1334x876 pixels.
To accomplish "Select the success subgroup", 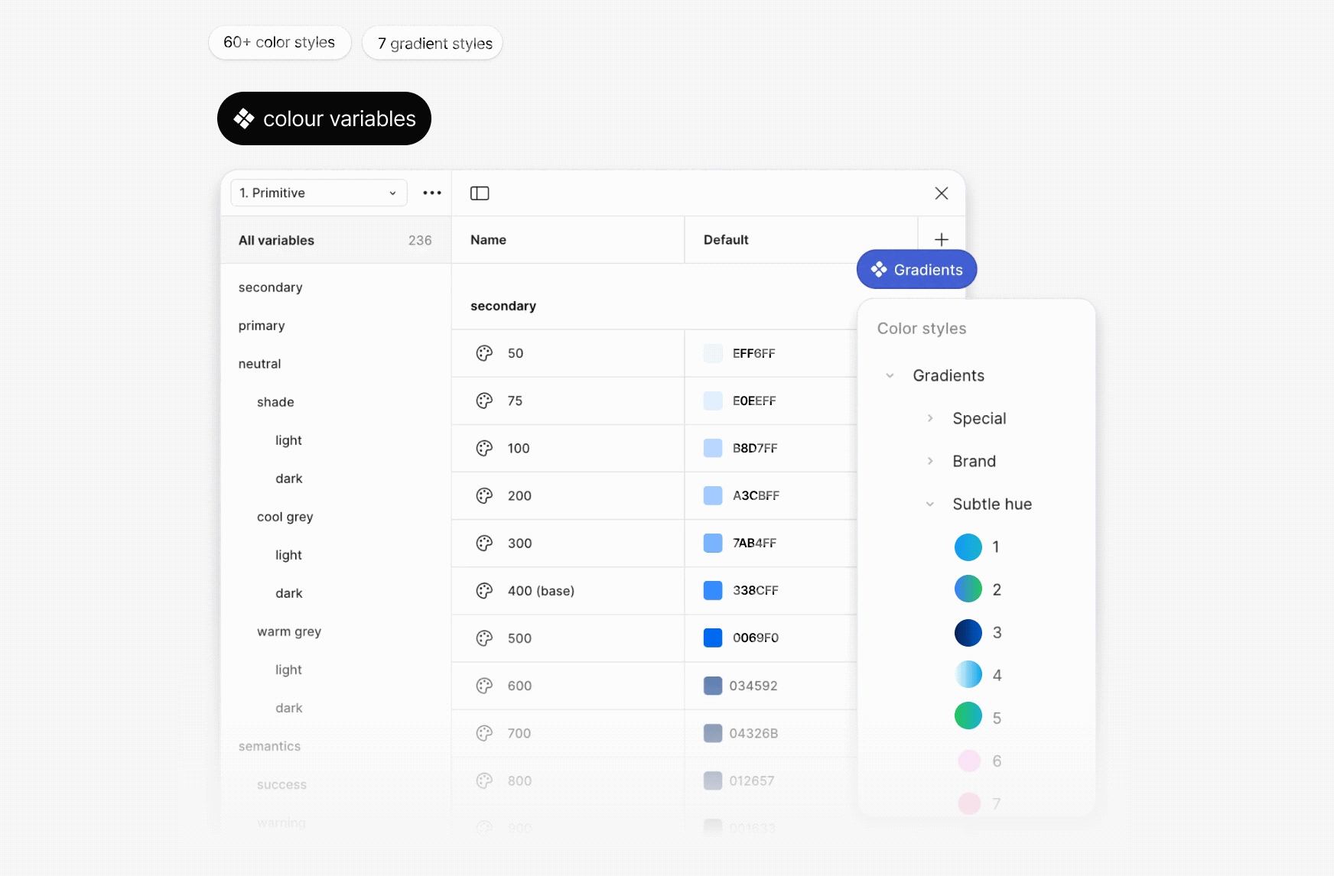I will [281, 784].
